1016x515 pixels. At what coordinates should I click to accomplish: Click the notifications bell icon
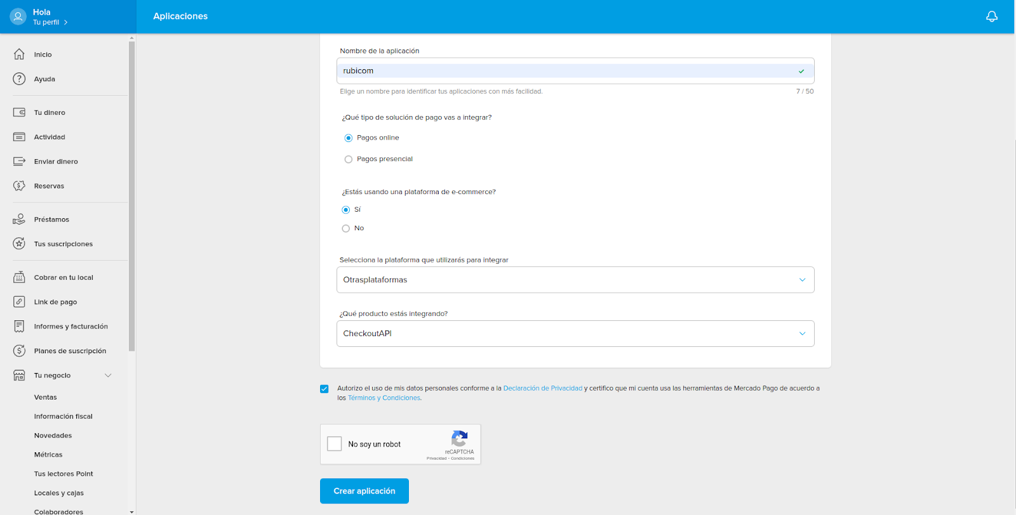[991, 16]
